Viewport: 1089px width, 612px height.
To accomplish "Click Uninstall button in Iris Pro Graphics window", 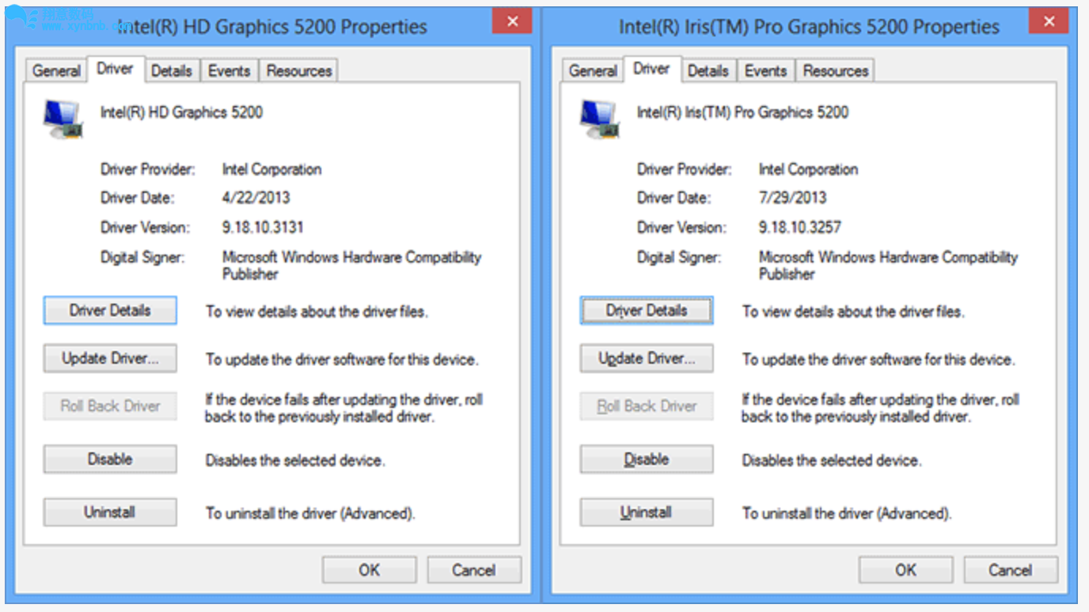I will (647, 512).
